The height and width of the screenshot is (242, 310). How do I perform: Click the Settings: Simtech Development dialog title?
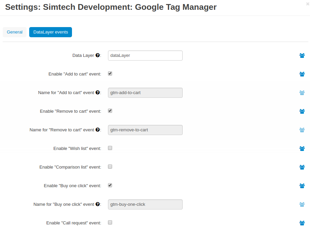[x=111, y=7]
